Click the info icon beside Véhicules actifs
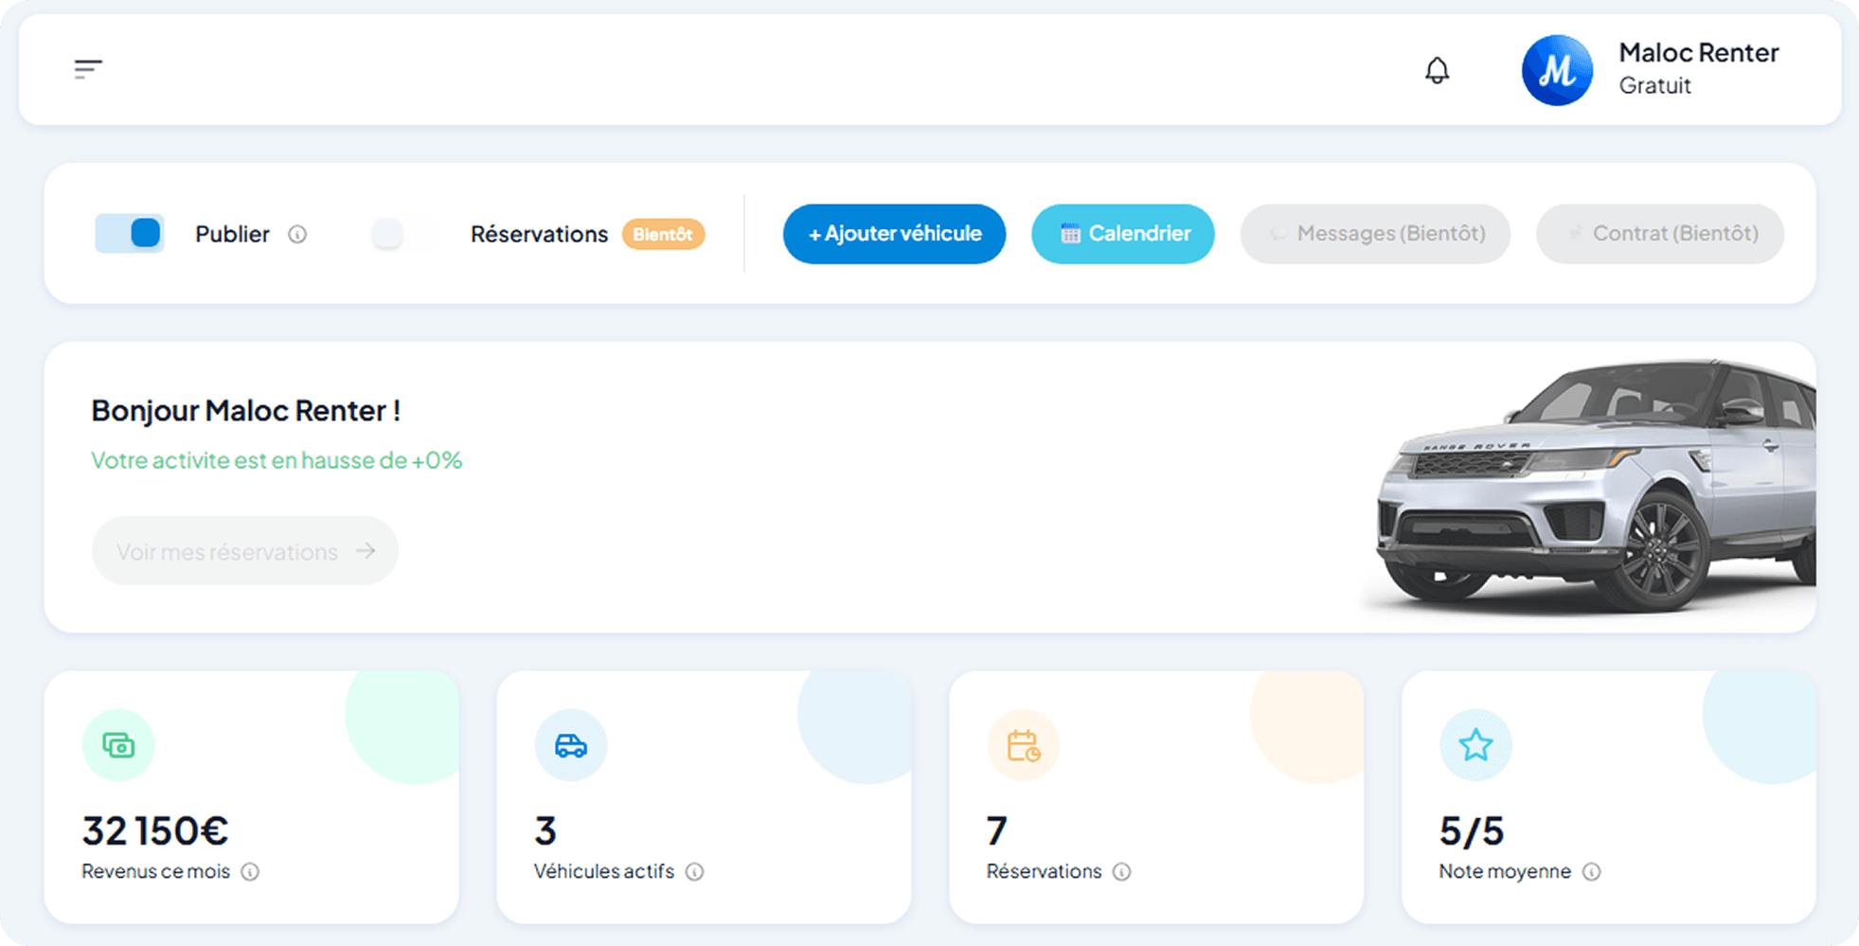The height and width of the screenshot is (946, 1859). coord(696,871)
